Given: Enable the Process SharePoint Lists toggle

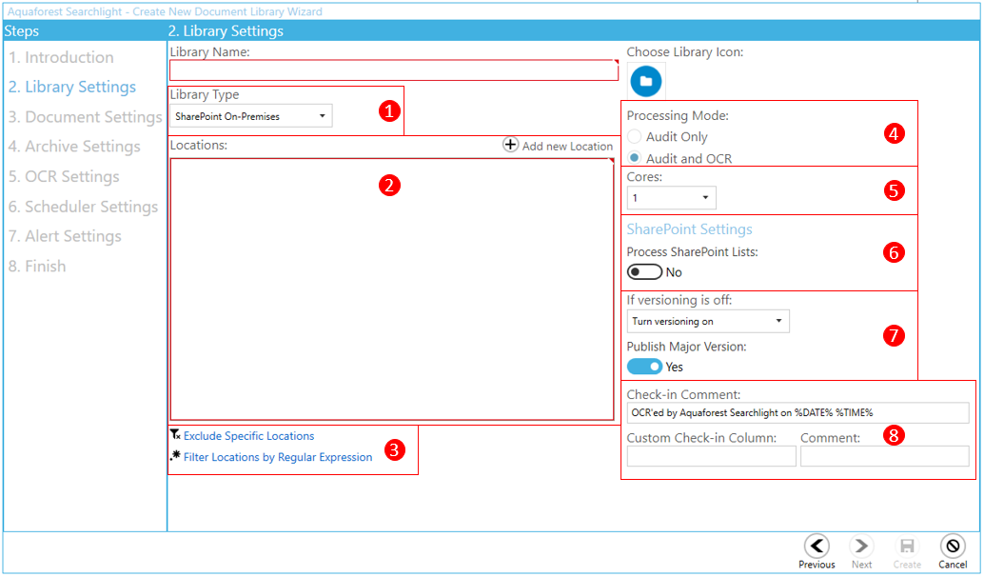Looking at the screenshot, I should tap(644, 272).
